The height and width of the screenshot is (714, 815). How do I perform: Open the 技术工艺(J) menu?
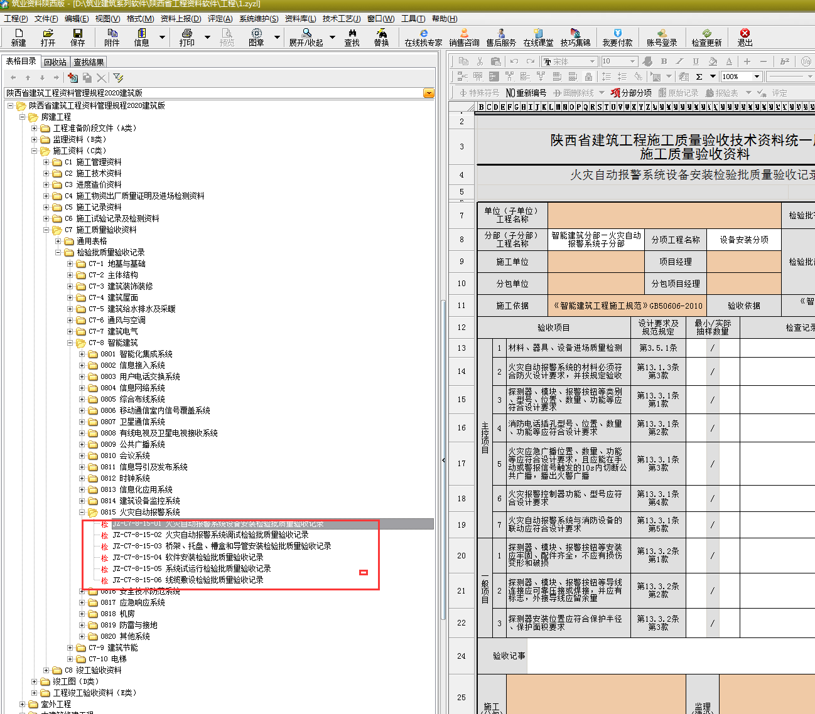pyautogui.click(x=342, y=19)
